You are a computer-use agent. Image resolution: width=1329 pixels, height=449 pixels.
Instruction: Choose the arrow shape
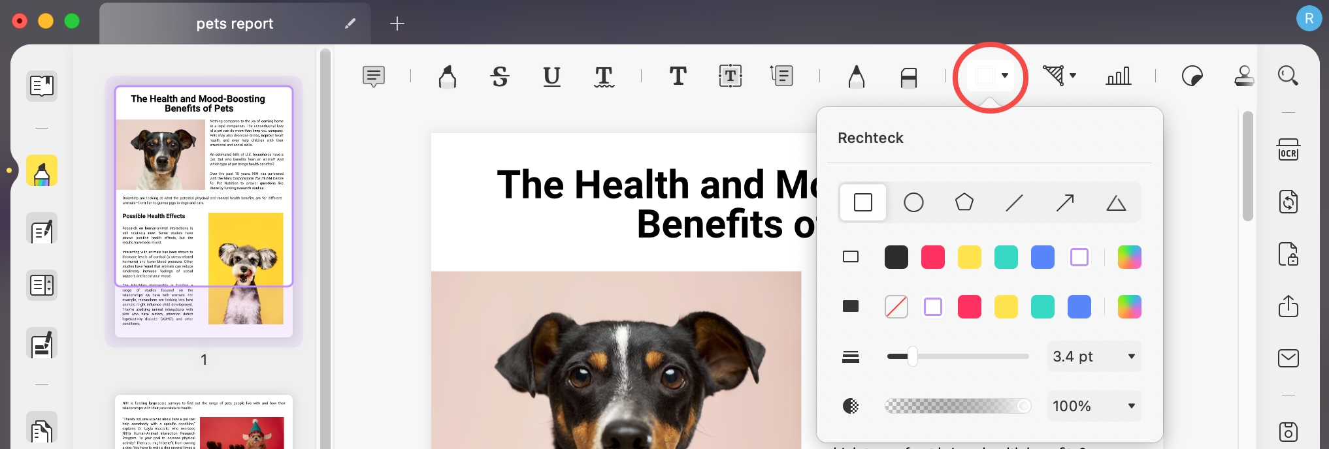pyautogui.click(x=1065, y=203)
